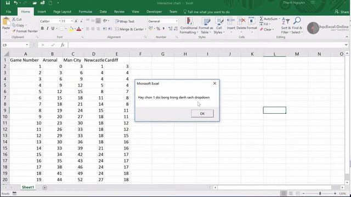Open Sort & Filter menu

point(286,26)
